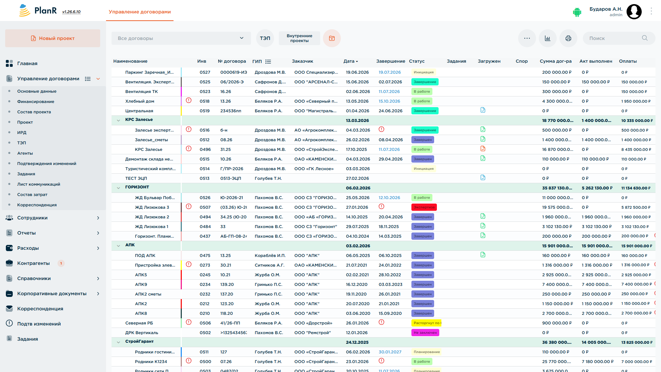Open loaded document icon for Центральная row

coord(483,110)
